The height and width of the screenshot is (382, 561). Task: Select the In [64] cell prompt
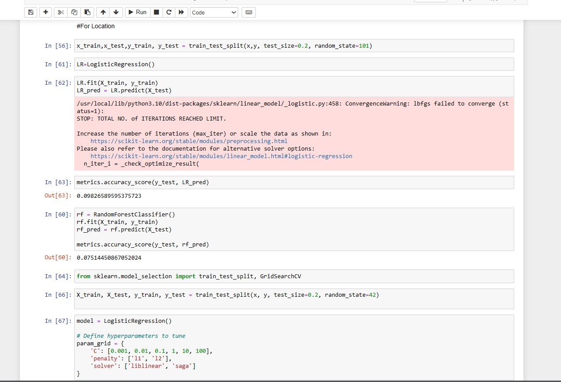(x=58, y=276)
